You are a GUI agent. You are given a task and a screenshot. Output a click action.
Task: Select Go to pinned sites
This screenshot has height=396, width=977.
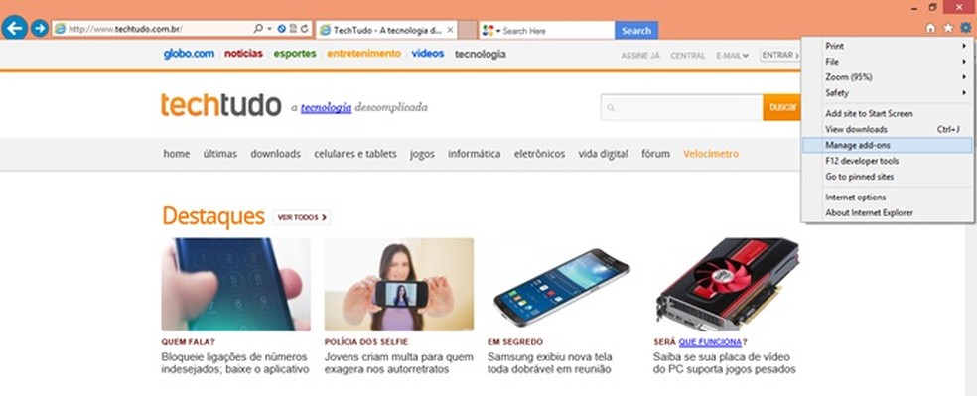[888, 177]
